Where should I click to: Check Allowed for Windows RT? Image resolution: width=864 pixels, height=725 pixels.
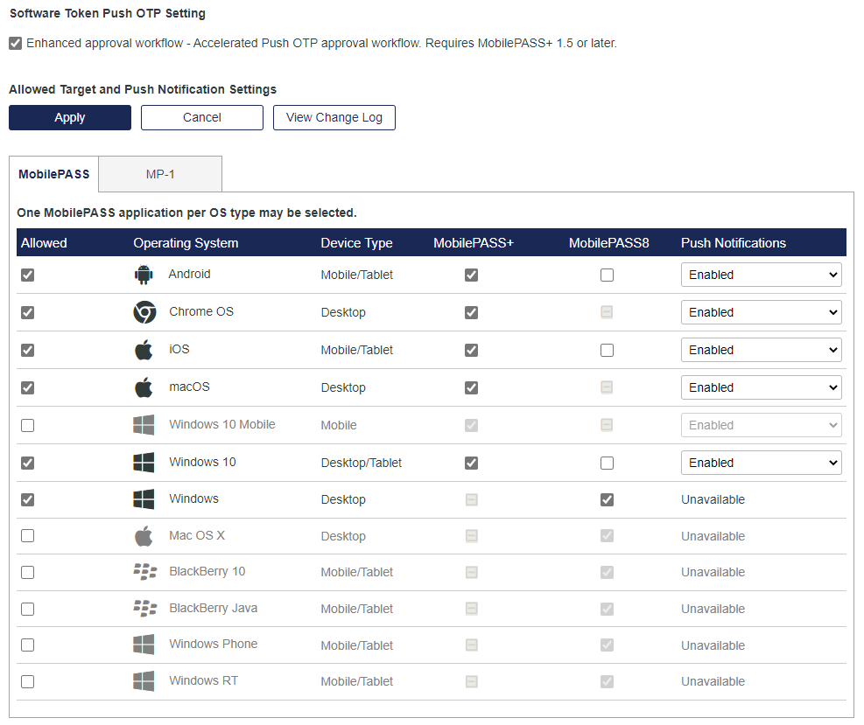pyautogui.click(x=27, y=681)
